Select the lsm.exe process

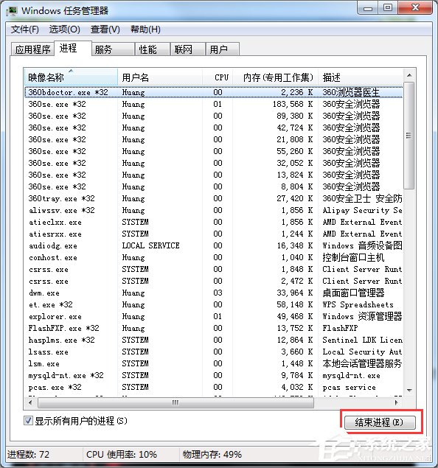click(x=214, y=363)
